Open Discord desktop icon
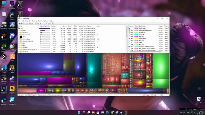This screenshot has height=115, width=205. [12, 36]
